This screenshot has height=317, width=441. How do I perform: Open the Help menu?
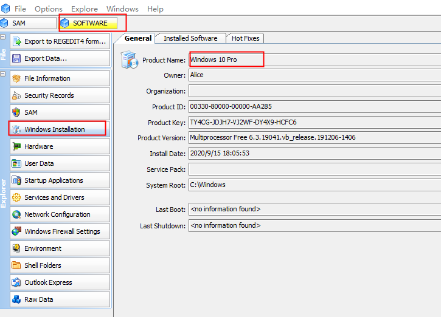155,9
